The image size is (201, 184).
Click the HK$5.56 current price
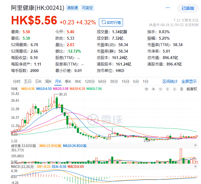click(x=34, y=20)
